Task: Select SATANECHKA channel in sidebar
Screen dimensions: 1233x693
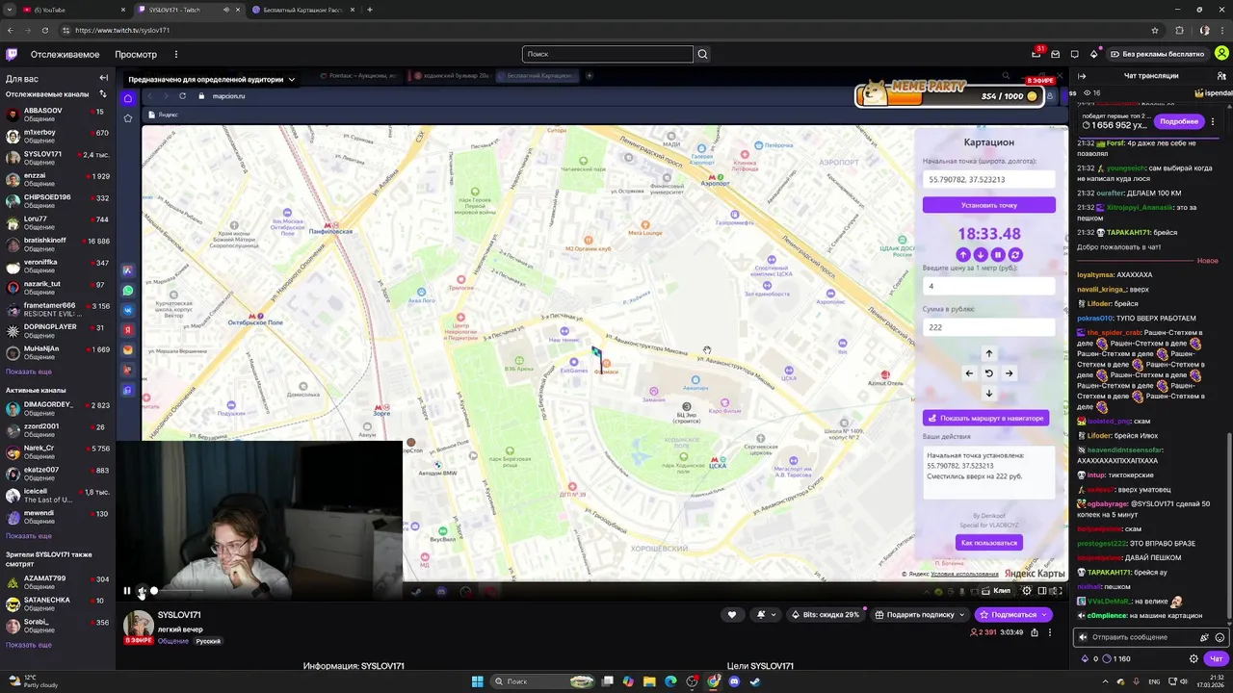Action: (x=58, y=604)
